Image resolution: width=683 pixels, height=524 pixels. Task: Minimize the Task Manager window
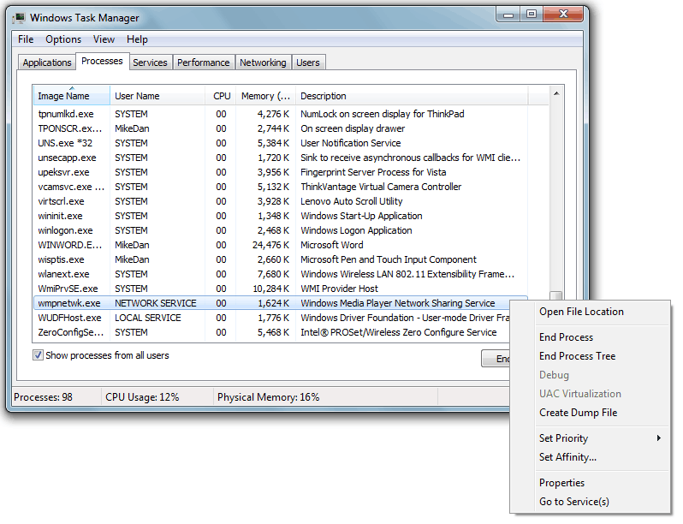click(508, 15)
